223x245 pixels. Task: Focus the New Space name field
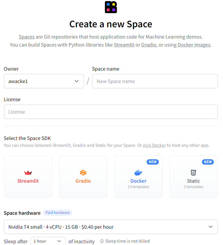(x=155, y=81)
